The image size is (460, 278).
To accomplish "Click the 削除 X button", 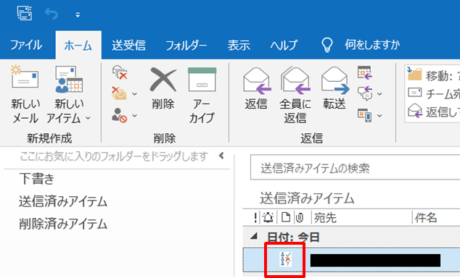I will pyautogui.click(x=163, y=88).
